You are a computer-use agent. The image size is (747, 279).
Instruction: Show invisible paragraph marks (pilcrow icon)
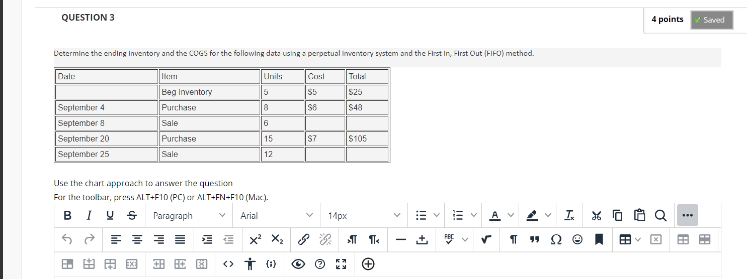513,240
